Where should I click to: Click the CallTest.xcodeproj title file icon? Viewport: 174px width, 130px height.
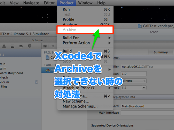140,26
